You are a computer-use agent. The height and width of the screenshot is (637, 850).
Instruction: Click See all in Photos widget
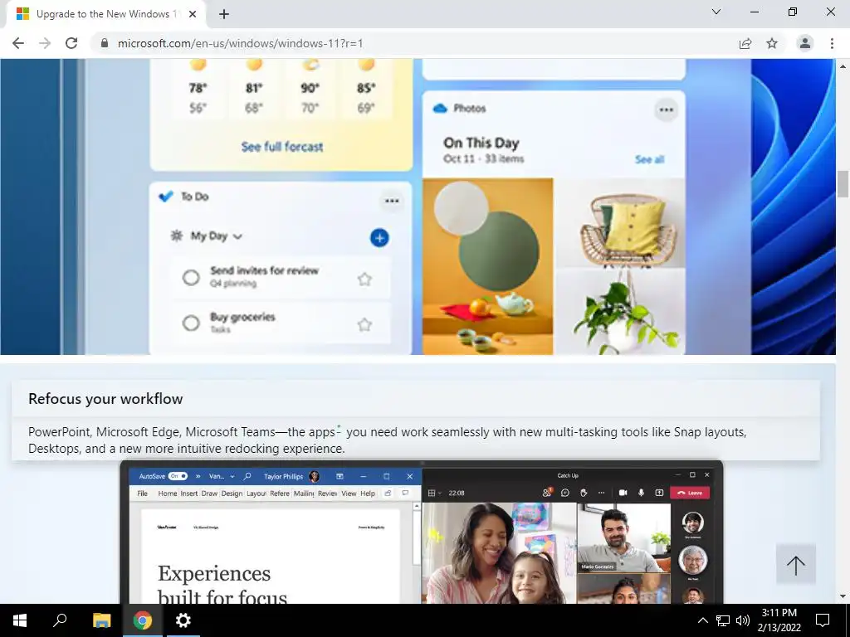click(649, 159)
